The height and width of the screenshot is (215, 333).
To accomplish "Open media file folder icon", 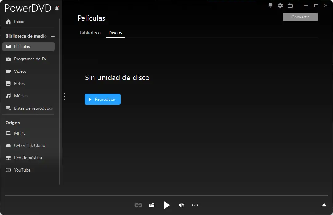I will [x=152, y=205].
